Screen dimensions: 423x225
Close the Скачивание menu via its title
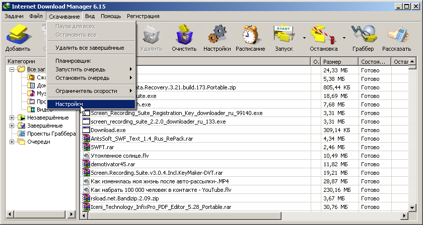[x=64, y=17]
